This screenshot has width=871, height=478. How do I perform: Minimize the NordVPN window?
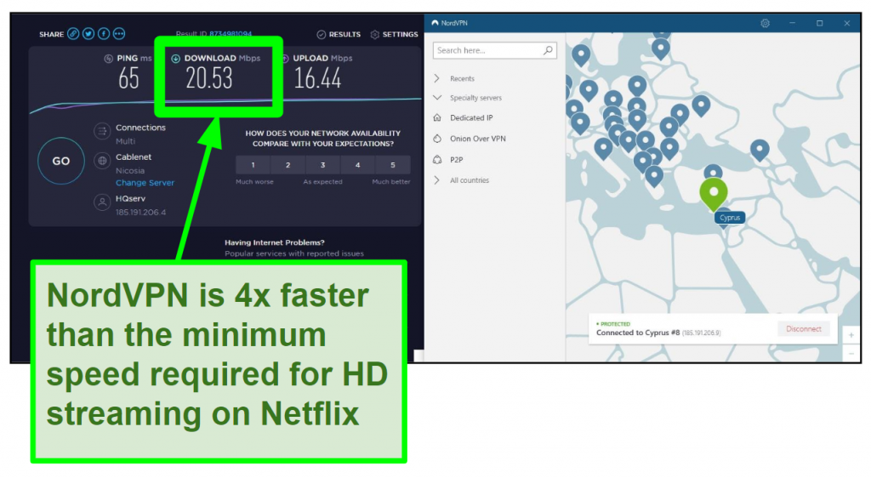coord(793,23)
